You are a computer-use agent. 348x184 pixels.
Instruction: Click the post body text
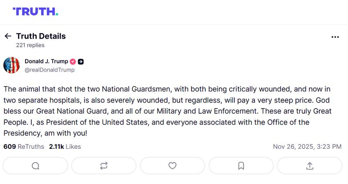pos(165,111)
